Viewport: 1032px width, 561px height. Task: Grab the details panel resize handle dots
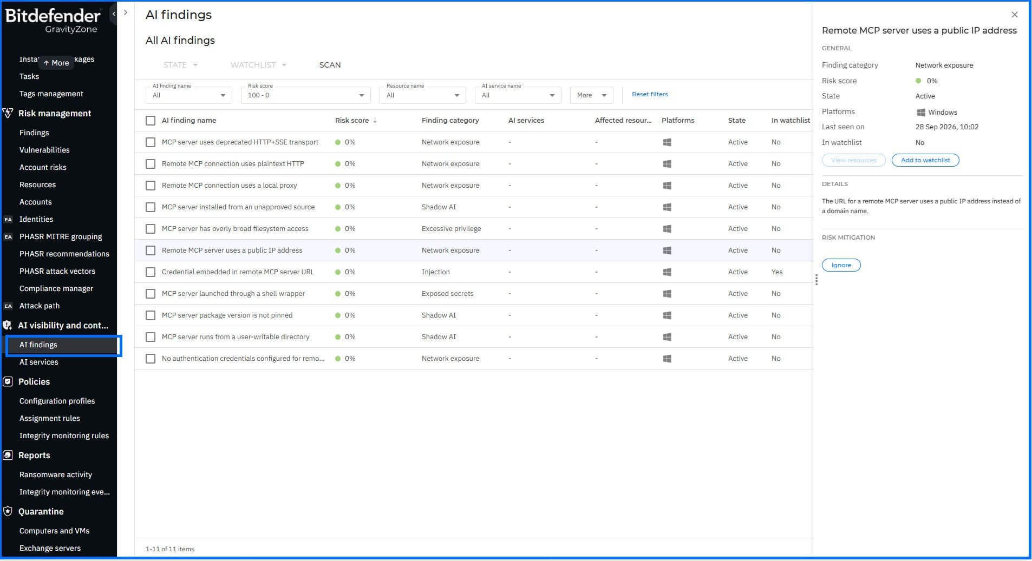[x=817, y=280]
